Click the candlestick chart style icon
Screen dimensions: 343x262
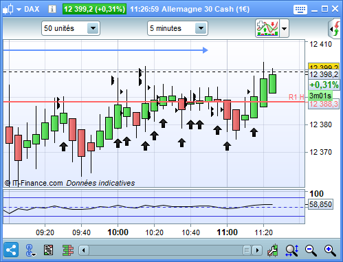(8, 9)
